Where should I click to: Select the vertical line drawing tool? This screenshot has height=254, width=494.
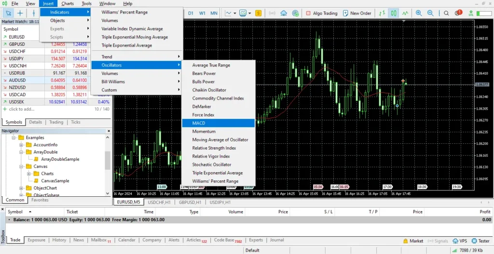click(x=33, y=13)
